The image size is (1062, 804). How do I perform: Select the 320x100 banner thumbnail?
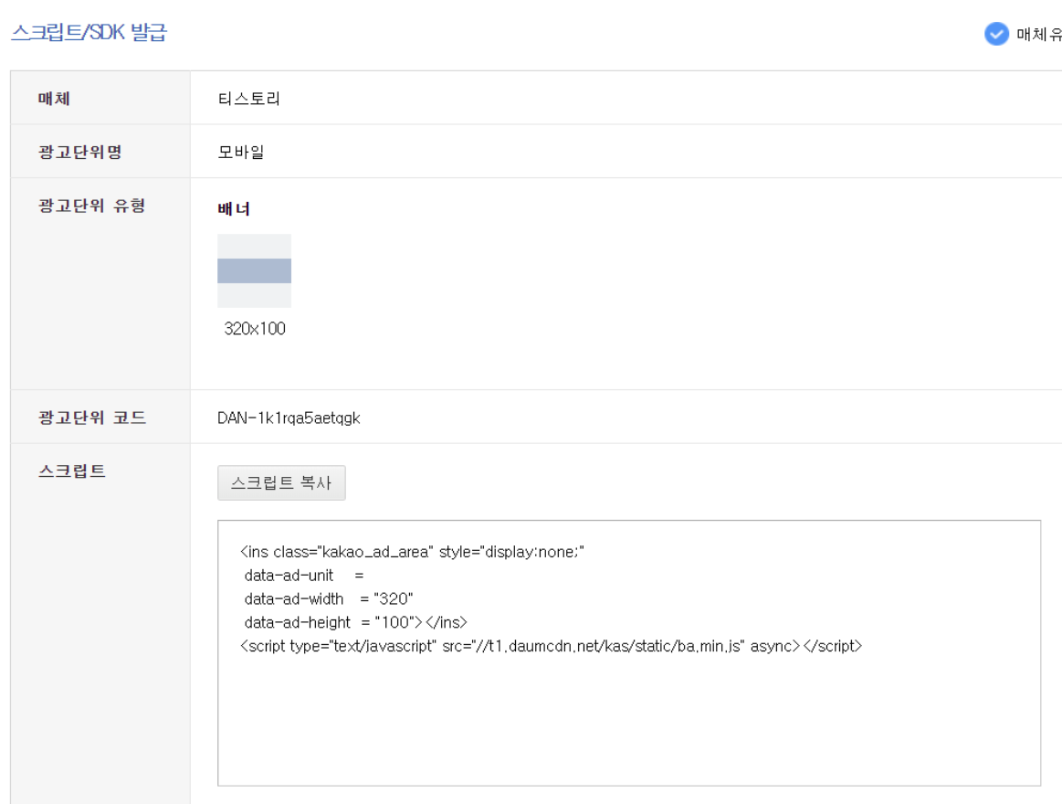tap(254, 270)
